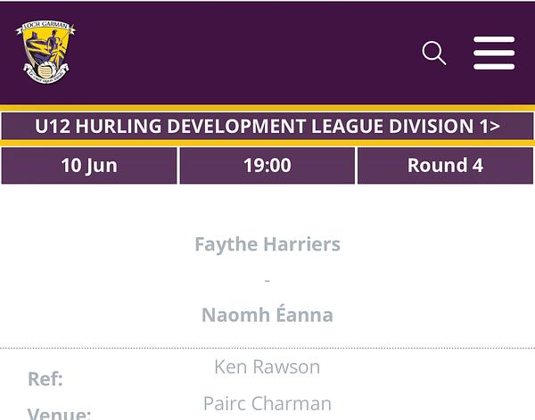Click the score dash between the teams
This screenshot has height=420, width=535.
point(267,281)
